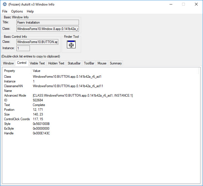203x186 pixels.
Task: Open the Help menu
Action: point(30,11)
